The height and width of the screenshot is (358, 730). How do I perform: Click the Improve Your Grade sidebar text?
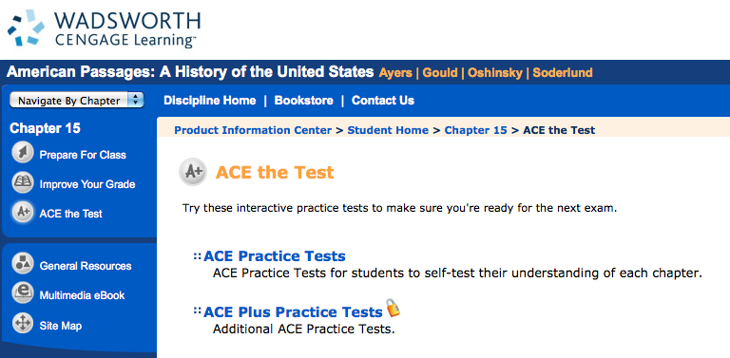tap(87, 184)
